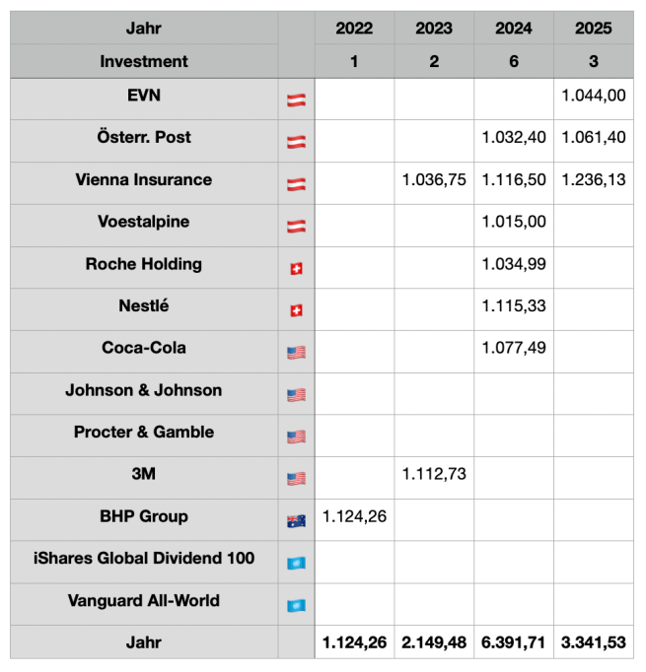The height and width of the screenshot is (672, 646).
Task: Click the Swiss flag beside Nestlé
Action: click(x=296, y=310)
